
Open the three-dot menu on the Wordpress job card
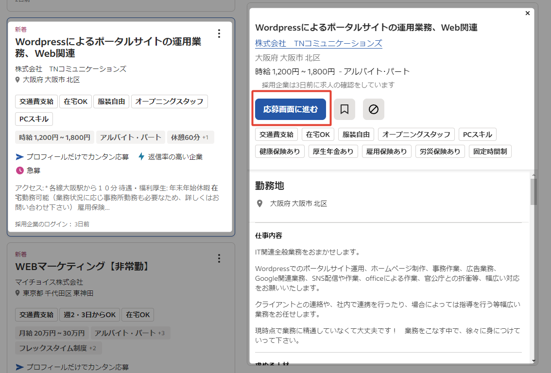coord(219,34)
